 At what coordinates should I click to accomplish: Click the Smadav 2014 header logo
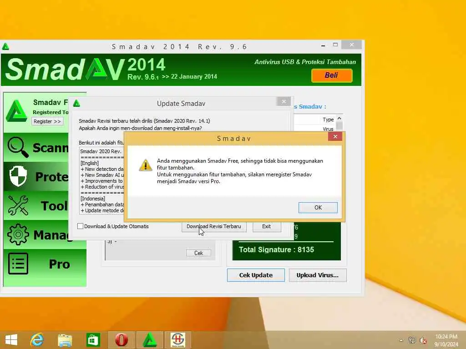pyautogui.click(x=65, y=70)
